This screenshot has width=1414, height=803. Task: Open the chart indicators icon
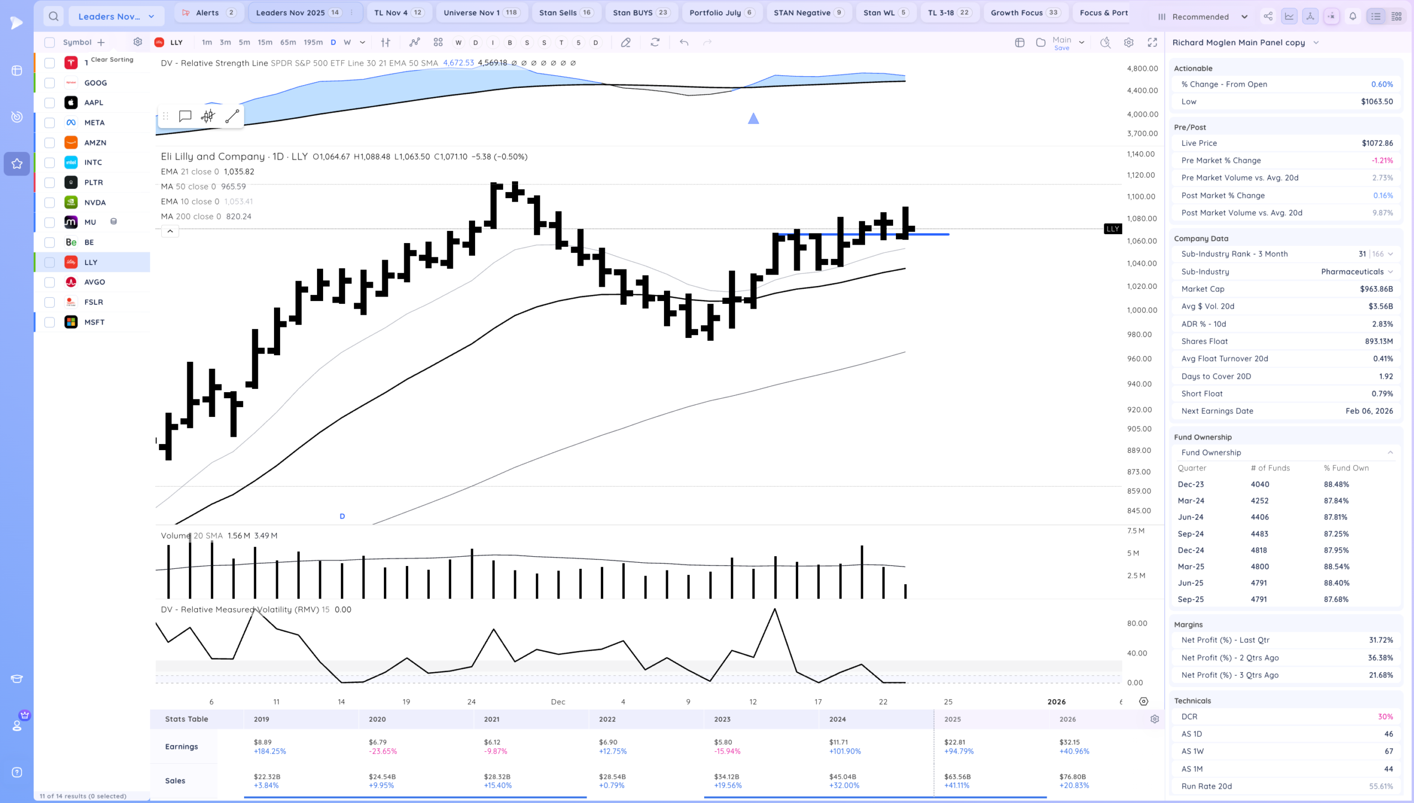[x=414, y=43]
